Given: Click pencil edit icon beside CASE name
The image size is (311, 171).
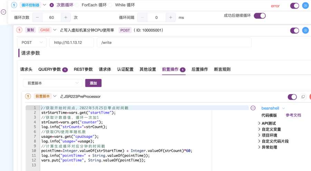Looking at the screenshot, I should tap(62, 30).
